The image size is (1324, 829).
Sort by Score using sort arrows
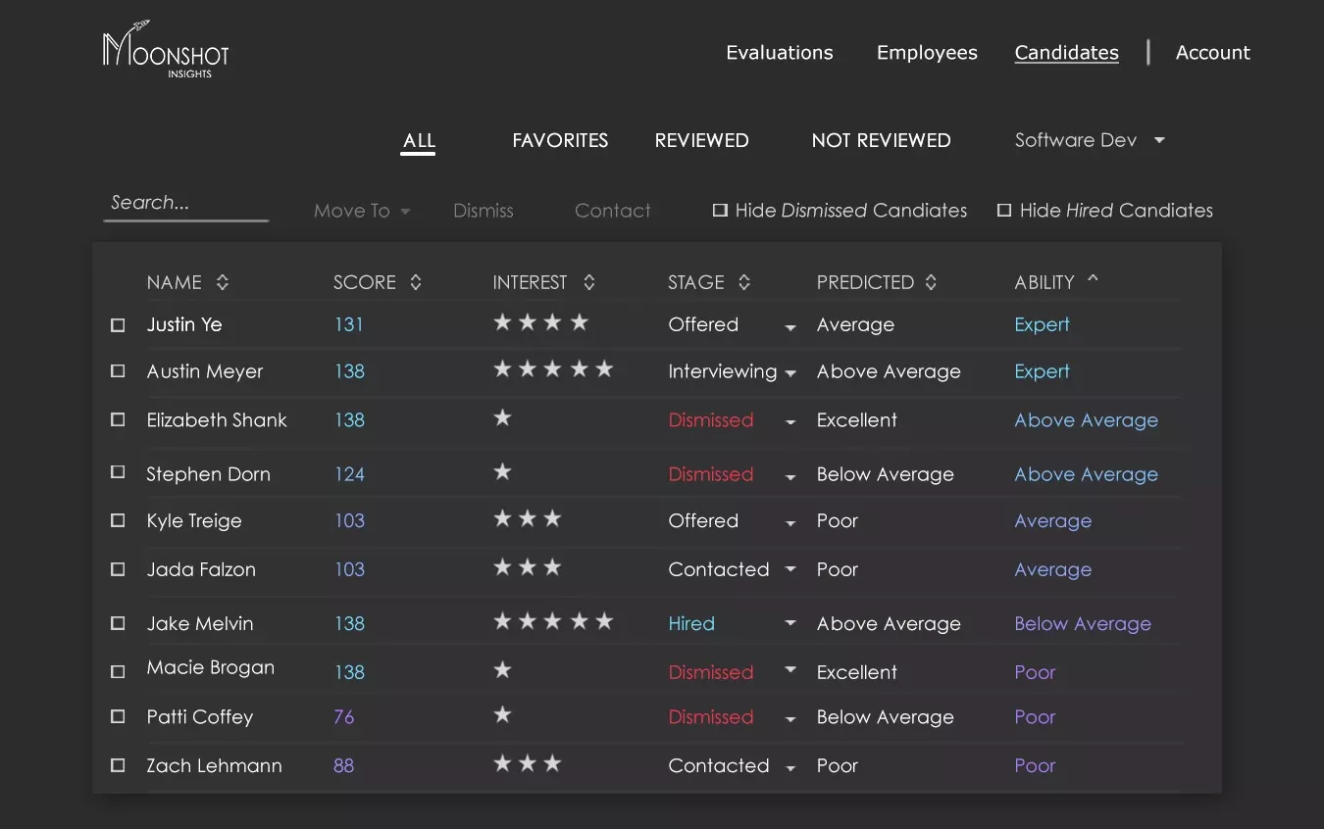coord(416,282)
